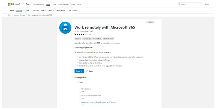Expand the Educator Center dropdown
The height and width of the screenshot is (110, 217).
pyautogui.click(x=40, y=11)
